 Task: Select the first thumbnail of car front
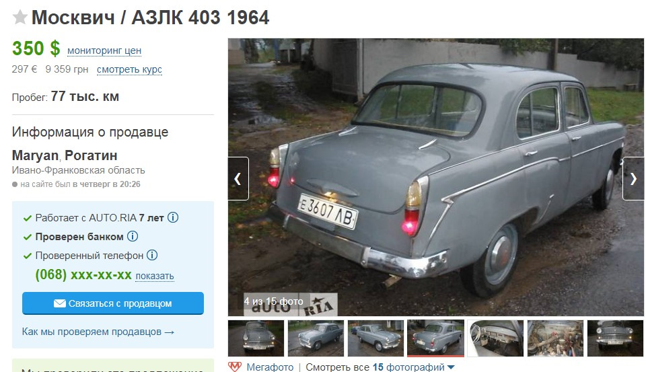(x=256, y=338)
